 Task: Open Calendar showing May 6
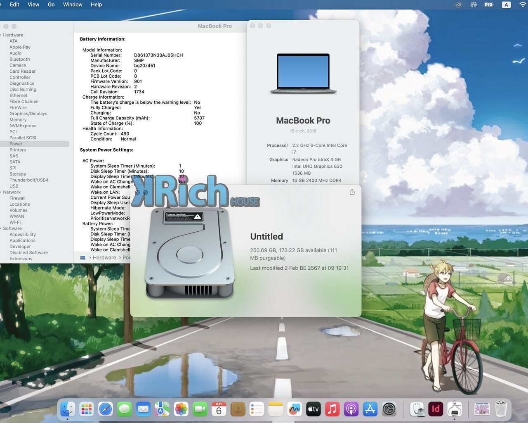(x=219, y=409)
